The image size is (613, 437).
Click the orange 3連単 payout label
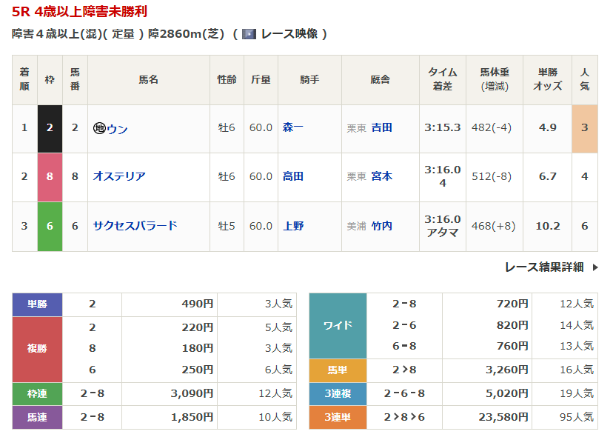(338, 418)
